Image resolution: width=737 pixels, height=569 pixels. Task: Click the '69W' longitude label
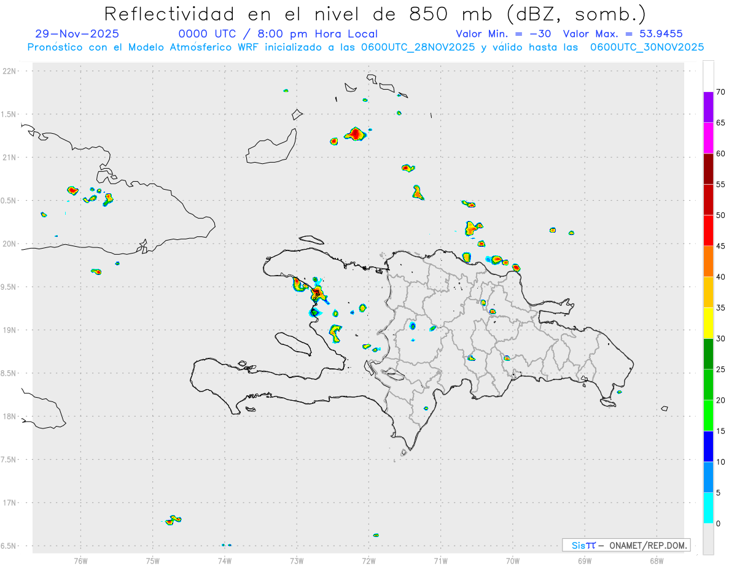pos(585,561)
